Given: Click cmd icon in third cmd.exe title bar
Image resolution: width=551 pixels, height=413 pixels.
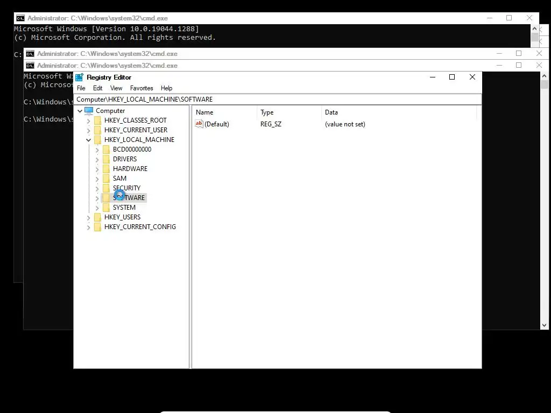Looking at the screenshot, I should (30, 66).
